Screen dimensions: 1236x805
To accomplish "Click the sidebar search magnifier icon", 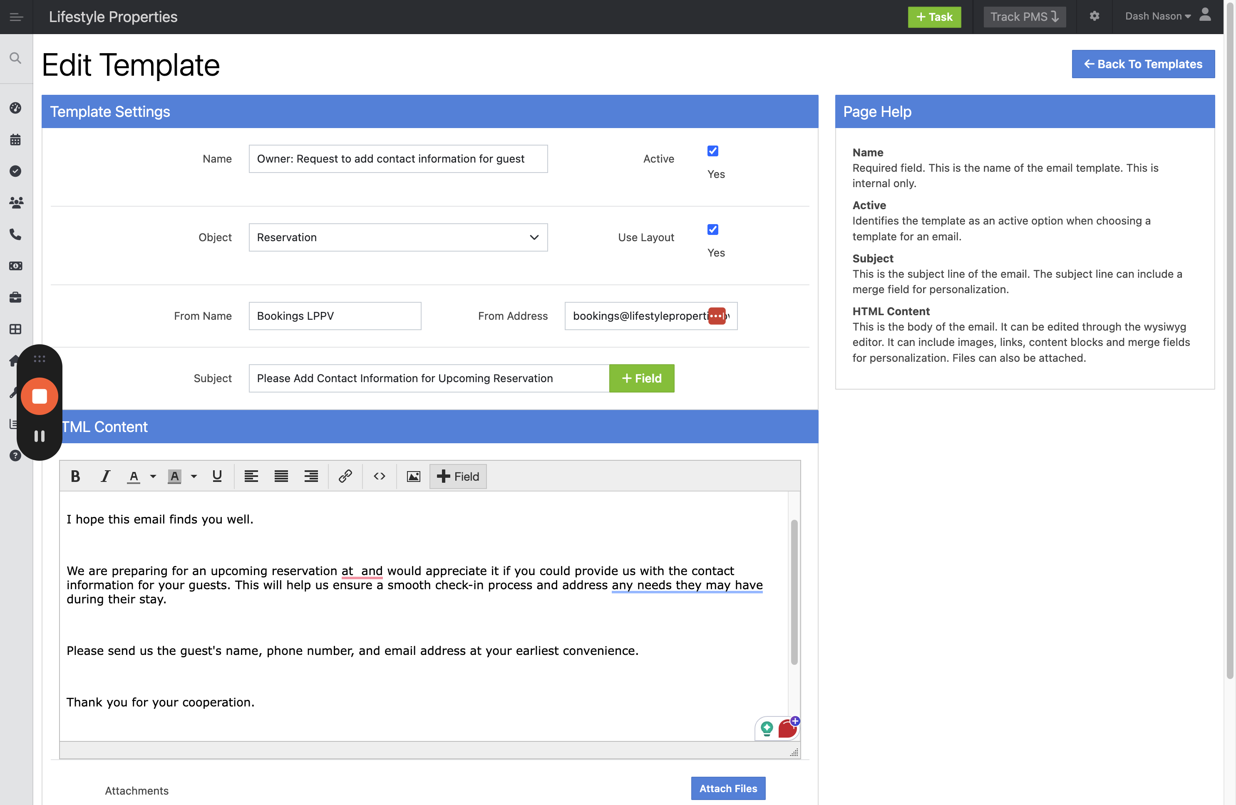I will [15, 58].
